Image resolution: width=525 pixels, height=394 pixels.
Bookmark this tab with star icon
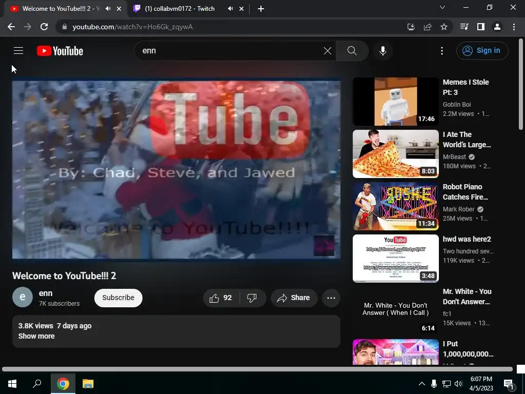(x=443, y=27)
